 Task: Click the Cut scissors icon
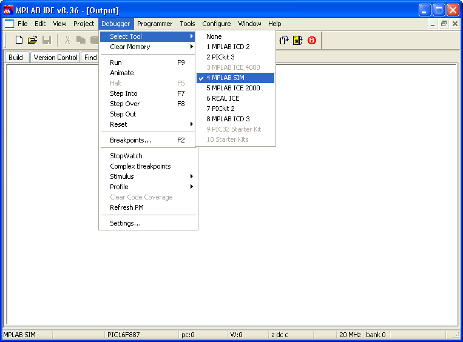click(x=67, y=40)
